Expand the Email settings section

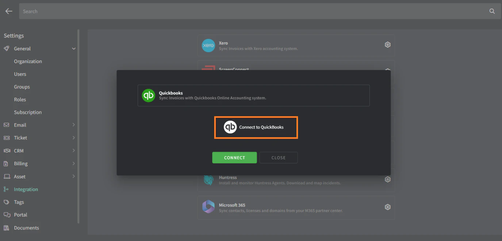(x=74, y=125)
